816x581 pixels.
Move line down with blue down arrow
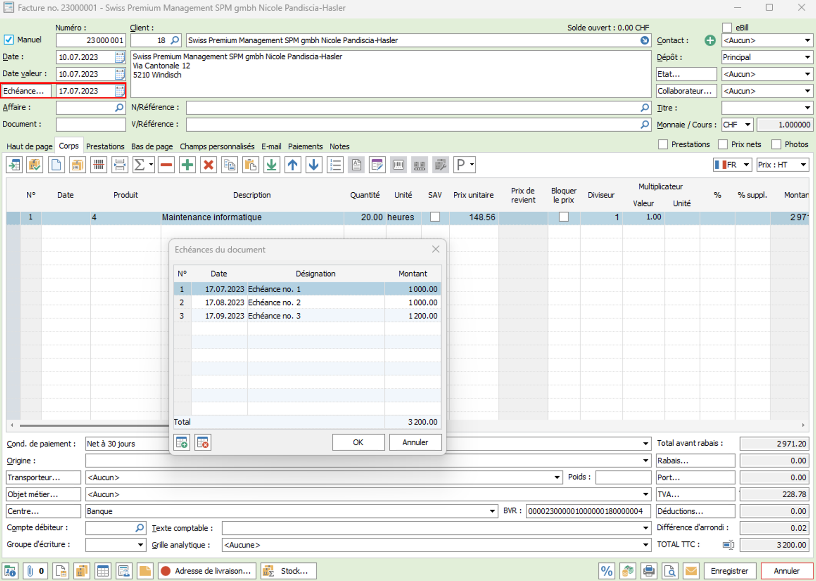coord(314,165)
